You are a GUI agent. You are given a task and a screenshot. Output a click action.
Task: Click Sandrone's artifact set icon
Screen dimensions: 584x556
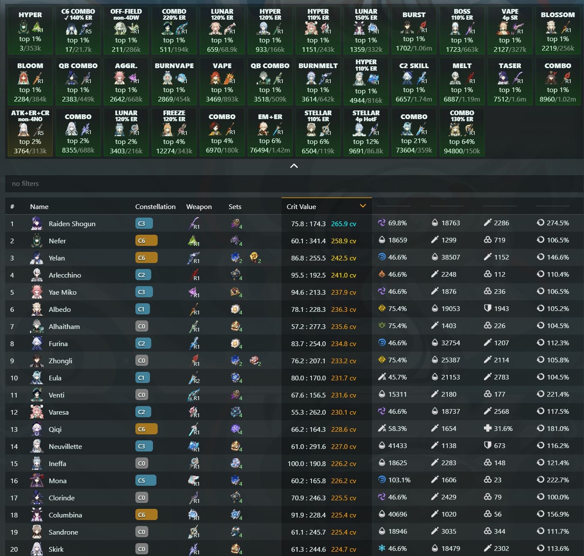point(236,532)
